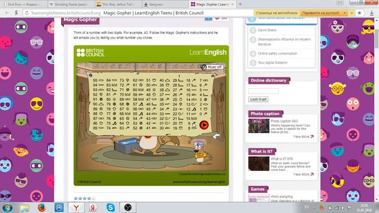The height and width of the screenshot is (213, 379).
Task: Click the system clock in the taskbar
Action: click(x=364, y=208)
